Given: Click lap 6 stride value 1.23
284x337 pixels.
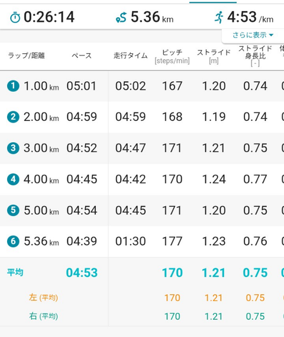Looking at the screenshot, I should pyautogui.click(x=214, y=241).
